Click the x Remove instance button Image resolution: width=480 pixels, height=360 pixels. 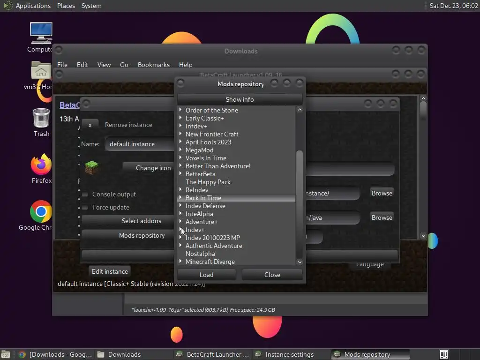90,125
